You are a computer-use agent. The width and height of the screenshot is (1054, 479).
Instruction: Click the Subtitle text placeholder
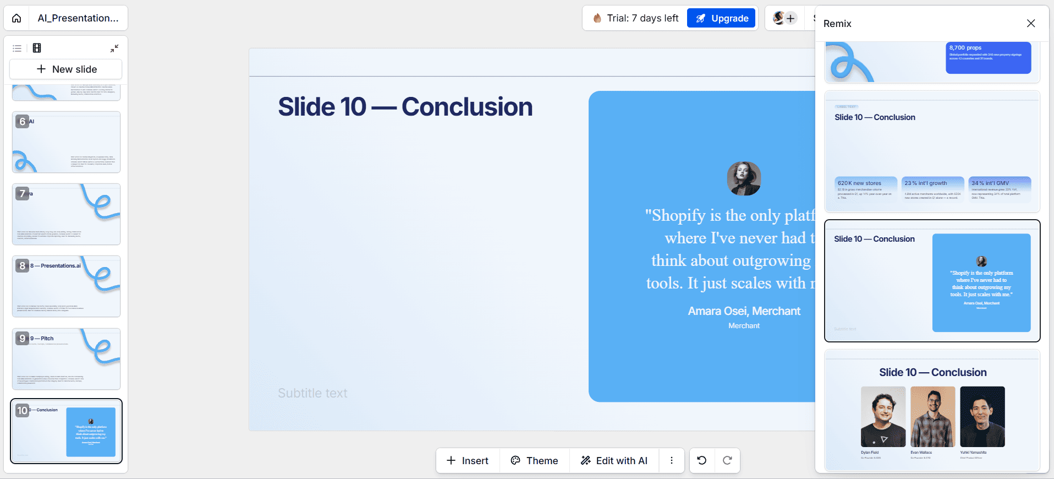coord(312,393)
